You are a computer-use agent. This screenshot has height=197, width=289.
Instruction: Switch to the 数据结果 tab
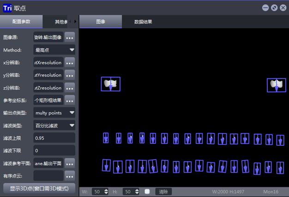[x=143, y=22]
